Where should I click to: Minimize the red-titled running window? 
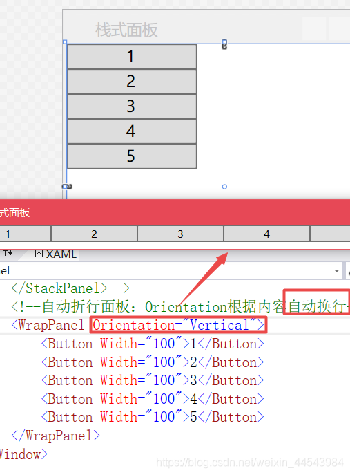pos(315,212)
